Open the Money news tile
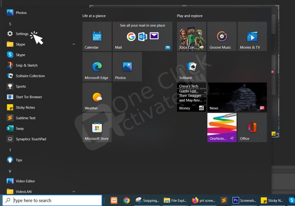The width and height of the screenshot is (295, 206). coord(192,97)
